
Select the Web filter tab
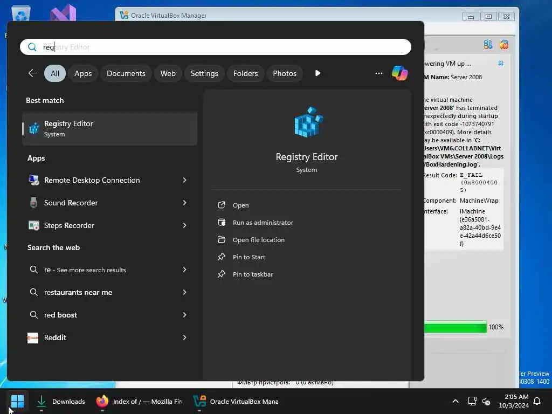click(x=168, y=73)
